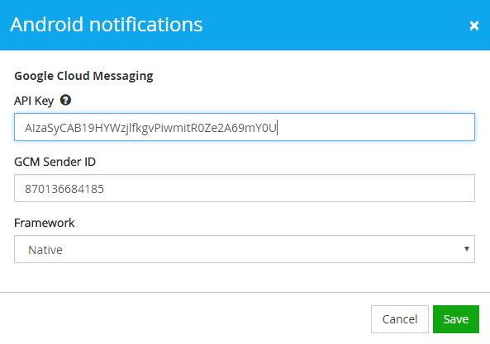Click the Google Cloud Messaging heading
This screenshot has width=490, height=344.
point(83,76)
